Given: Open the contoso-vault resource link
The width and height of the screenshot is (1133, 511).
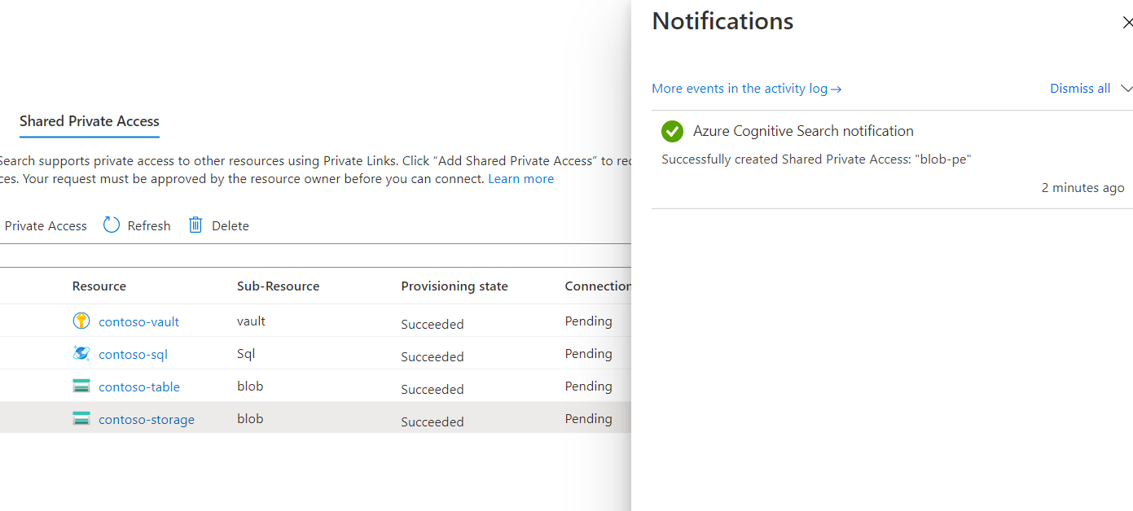Looking at the screenshot, I should coord(138,321).
